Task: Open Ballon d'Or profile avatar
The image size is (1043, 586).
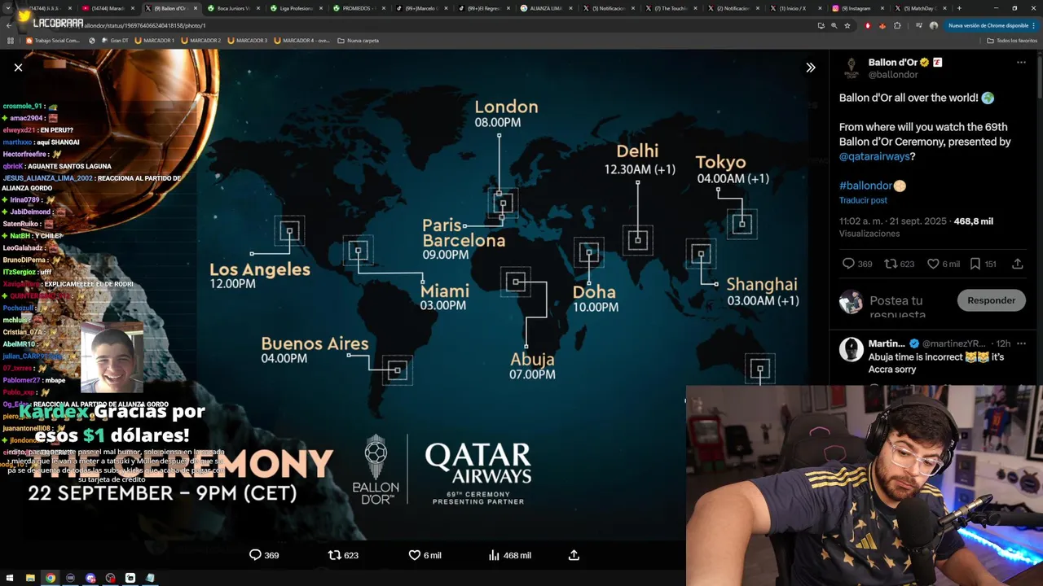Action: [x=851, y=68]
